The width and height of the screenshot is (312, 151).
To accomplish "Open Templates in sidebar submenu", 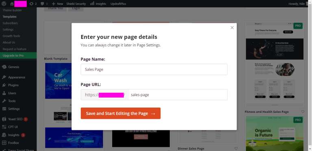I will pyautogui.click(x=10, y=17).
